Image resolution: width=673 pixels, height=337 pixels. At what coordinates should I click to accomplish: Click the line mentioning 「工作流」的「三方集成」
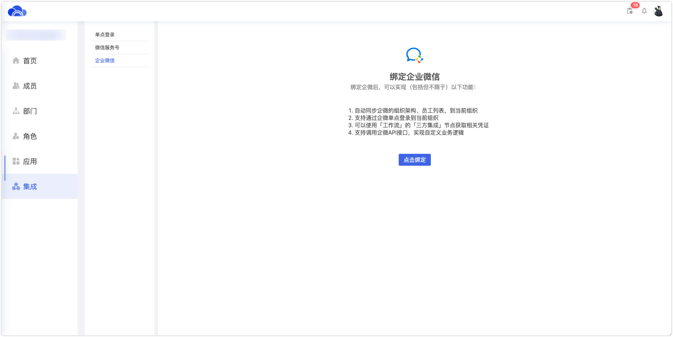click(421, 125)
